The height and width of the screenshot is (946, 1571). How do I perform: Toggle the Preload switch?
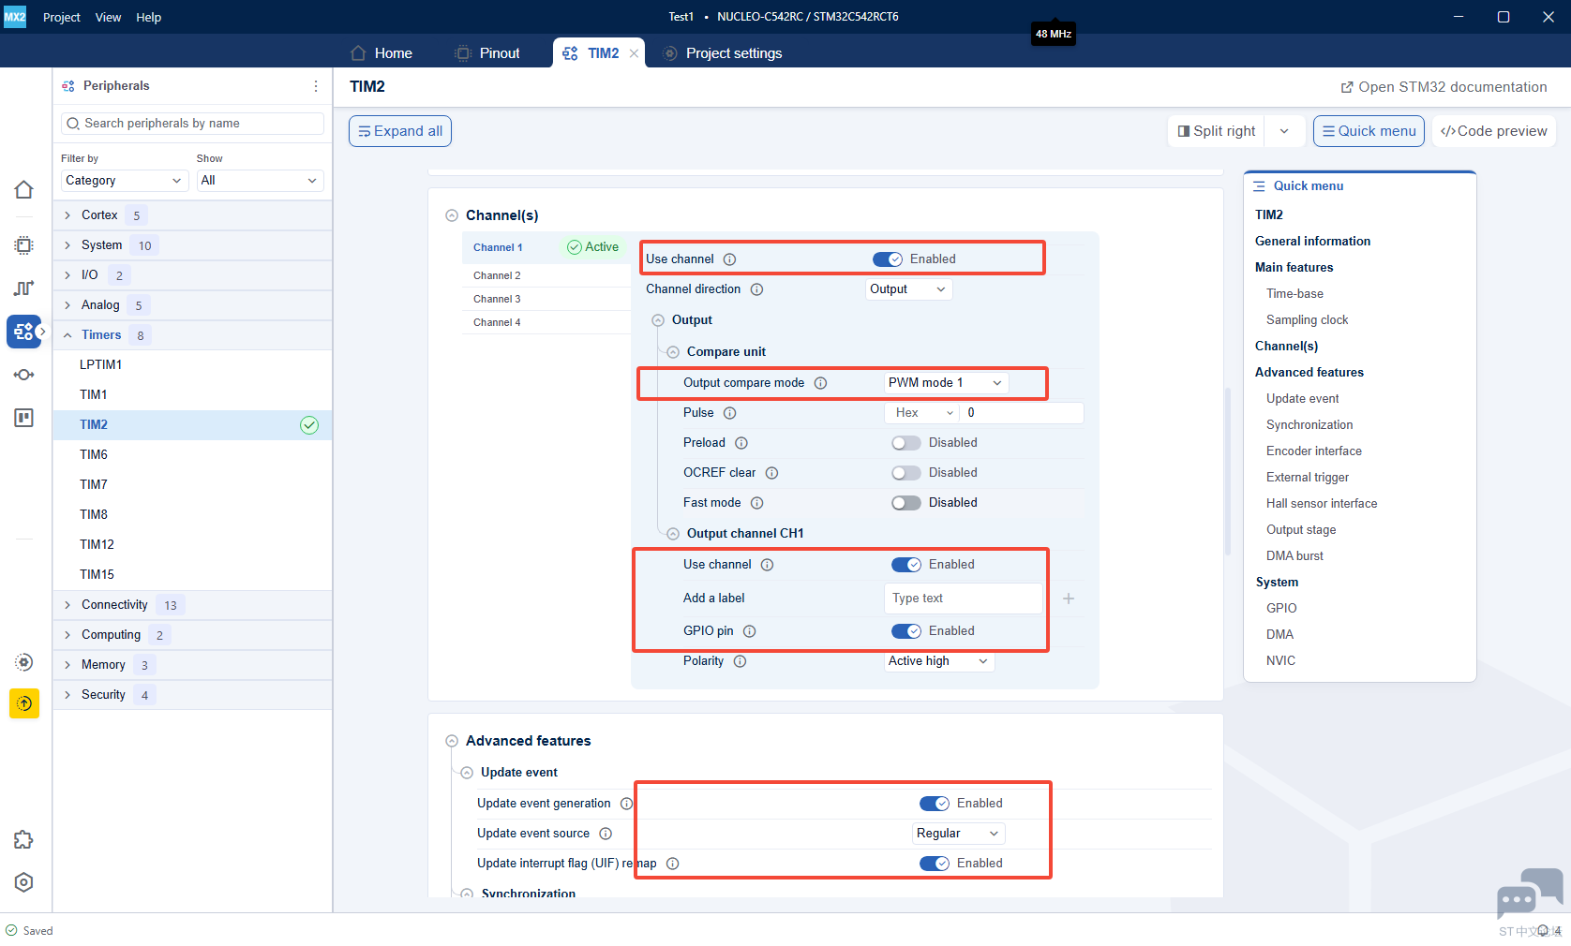coord(905,443)
